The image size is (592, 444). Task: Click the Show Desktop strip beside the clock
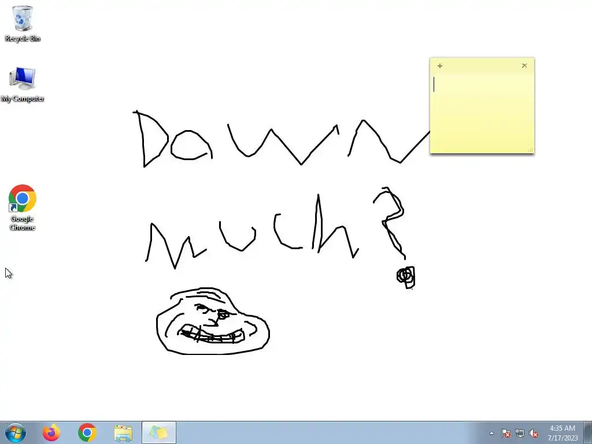tap(588, 432)
